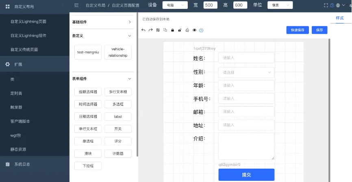Open 自定义Lightning组件 in sidebar
The height and width of the screenshot is (182, 352).
[x=28, y=35]
